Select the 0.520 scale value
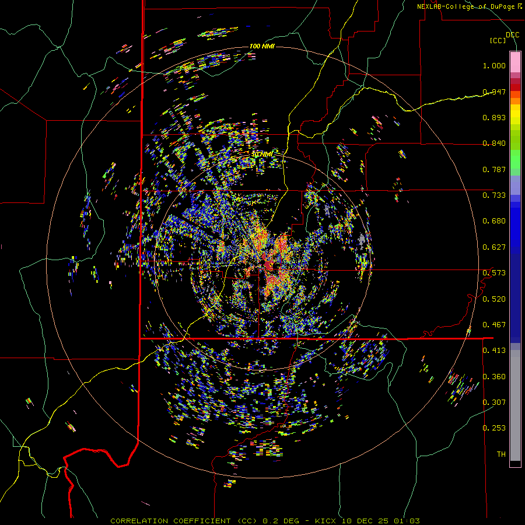This screenshot has width=525, height=525. pyautogui.click(x=494, y=299)
